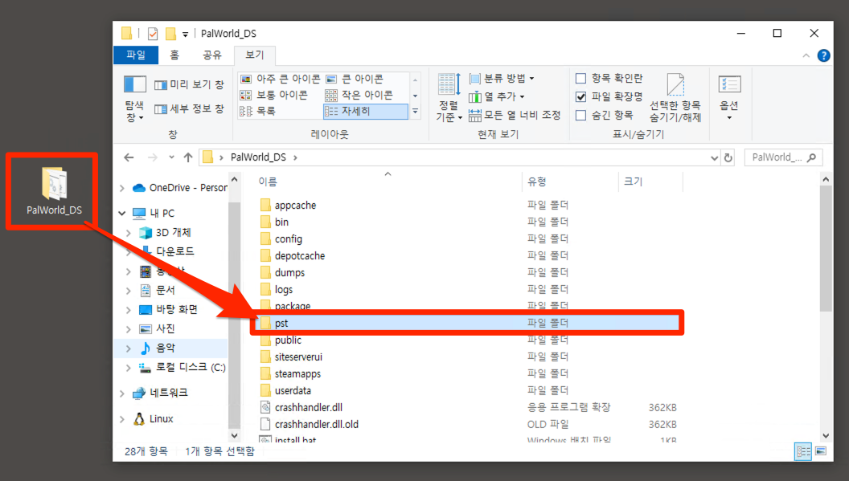Click the PalWorld search box

(x=784, y=157)
